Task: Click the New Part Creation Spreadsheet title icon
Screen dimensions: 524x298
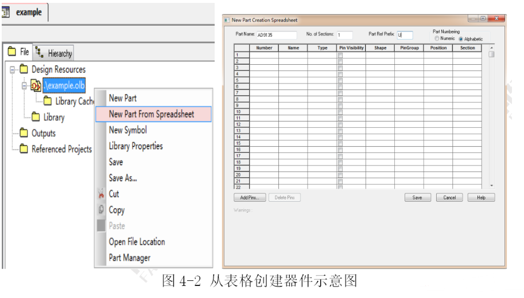Action: pyautogui.click(x=227, y=20)
